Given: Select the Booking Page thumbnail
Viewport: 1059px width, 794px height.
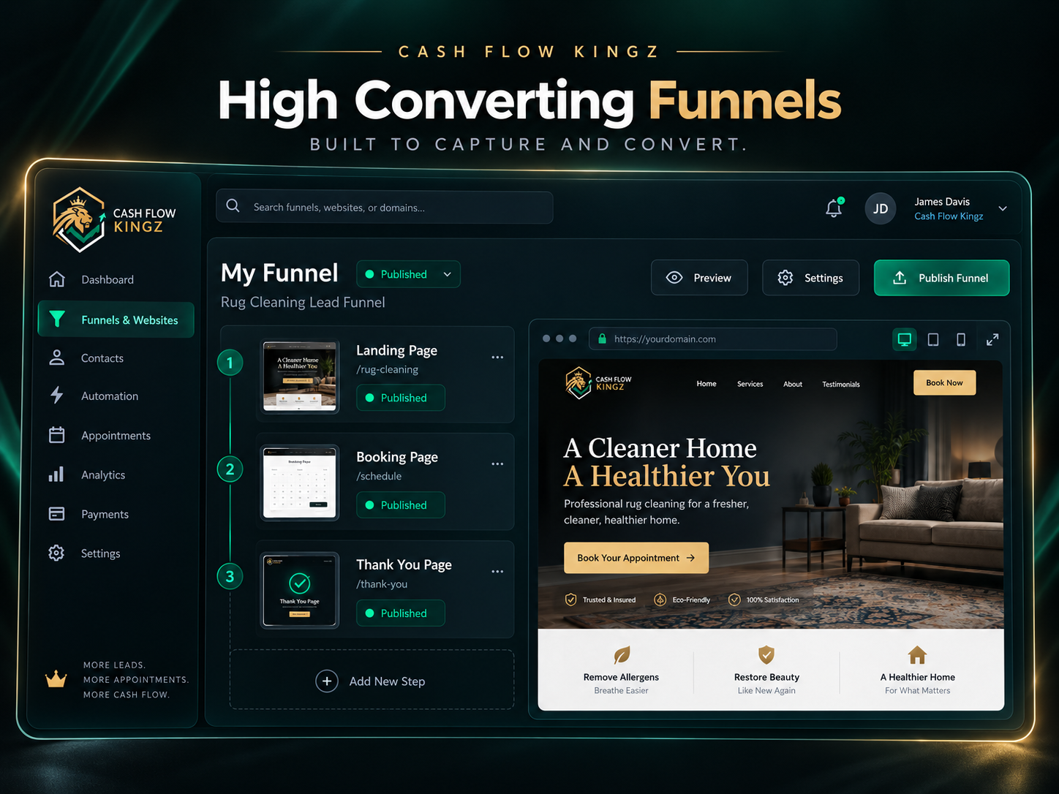Looking at the screenshot, I should pos(301,483).
